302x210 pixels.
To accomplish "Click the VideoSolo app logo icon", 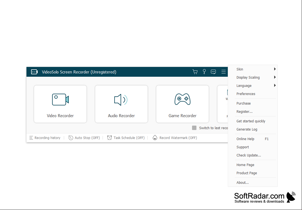I will click(34, 72).
